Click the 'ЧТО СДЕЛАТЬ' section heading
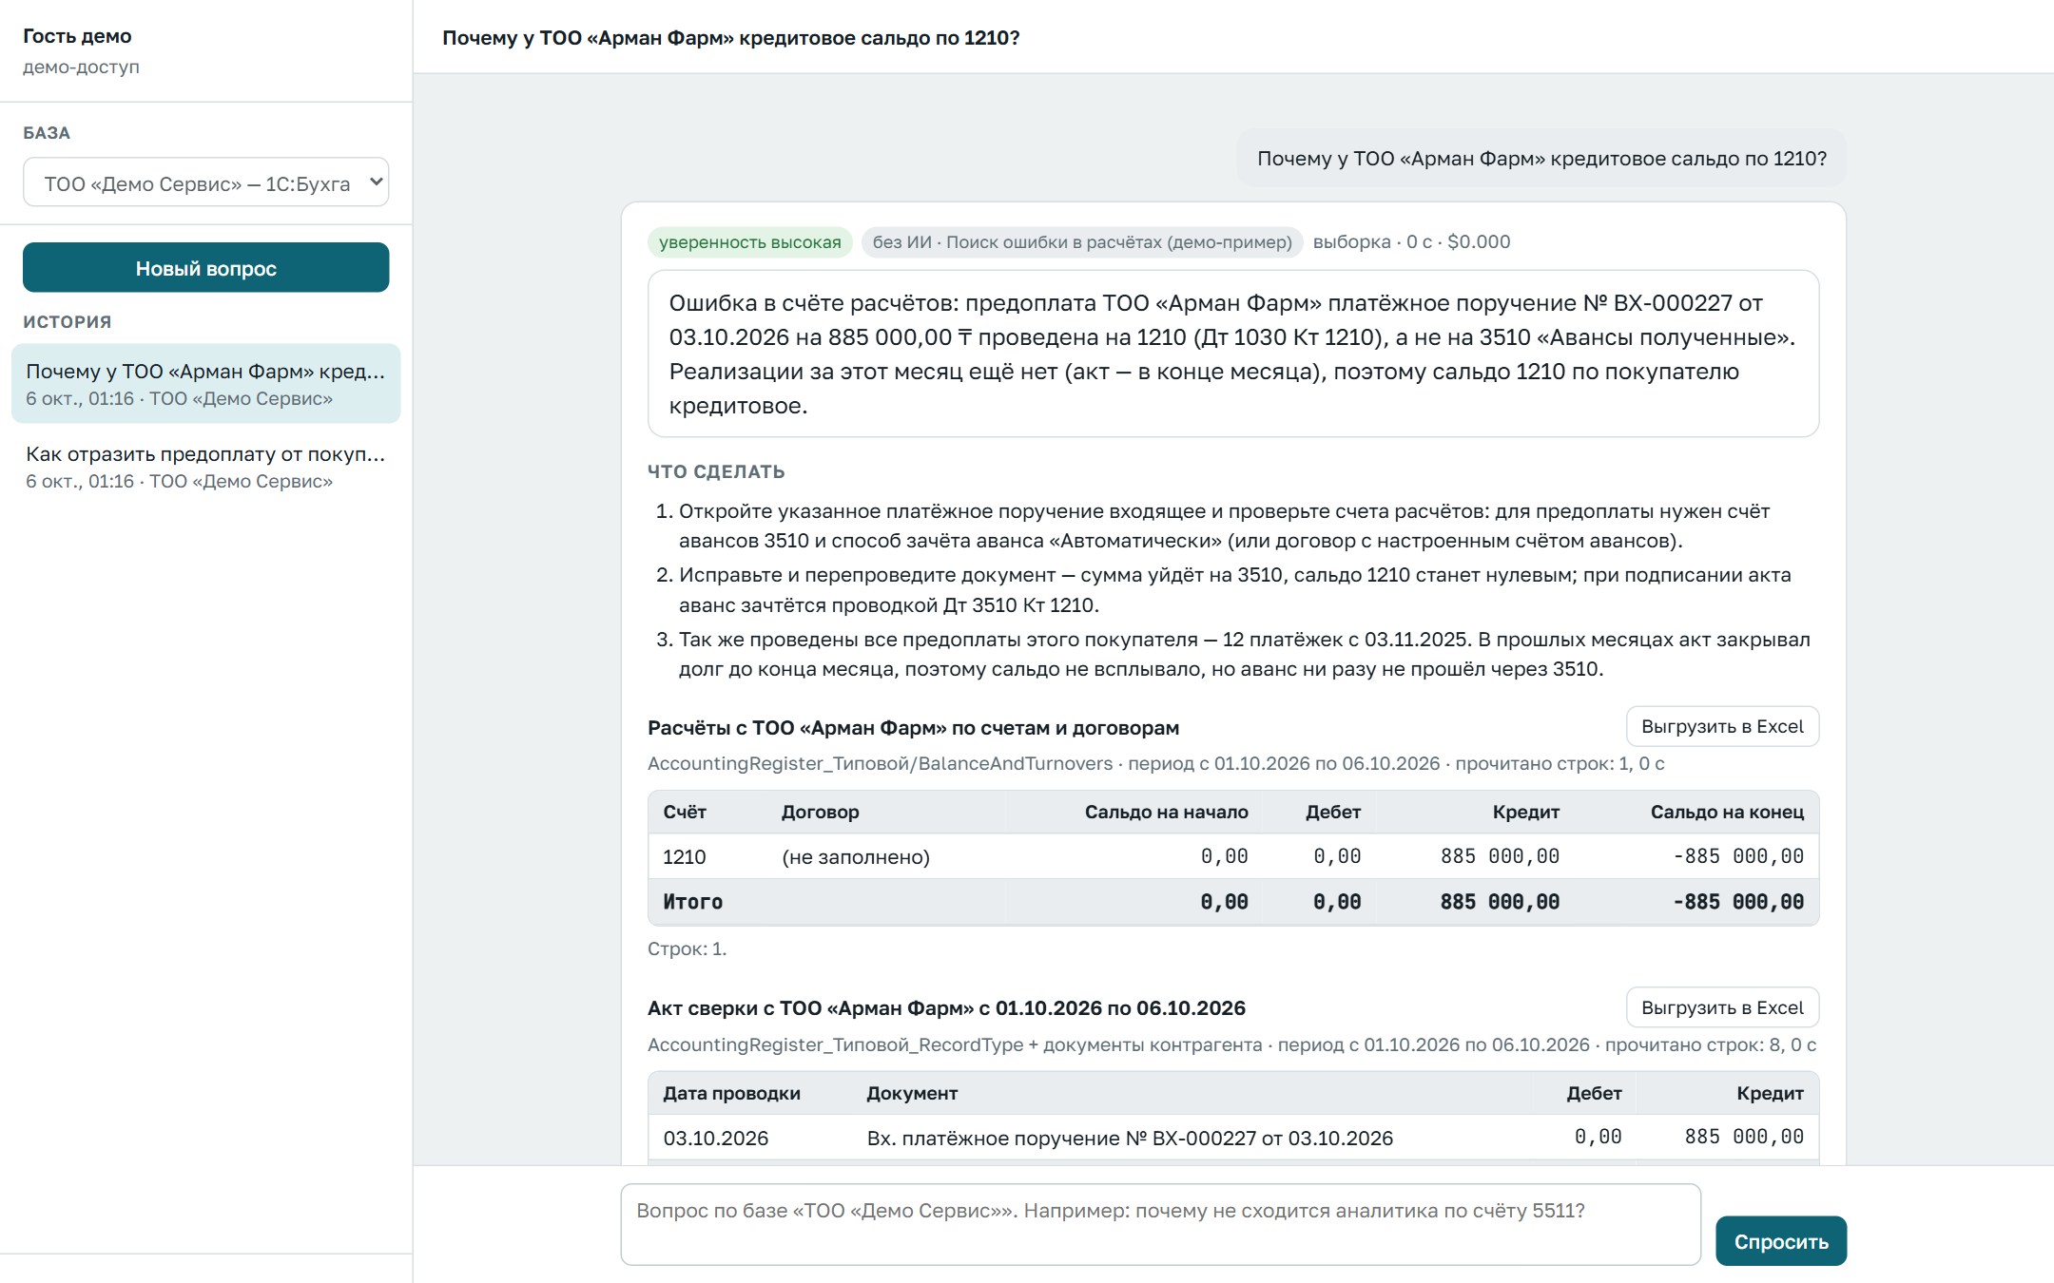 coord(716,472)
